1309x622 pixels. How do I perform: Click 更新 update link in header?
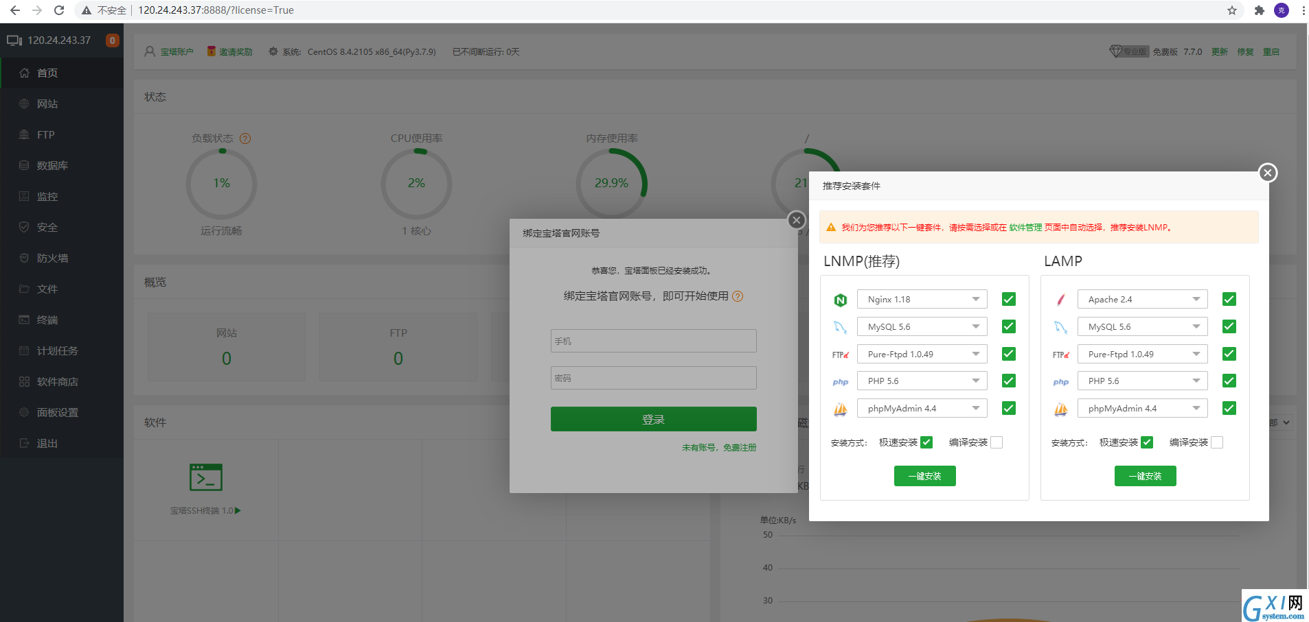click(1219, 51)
